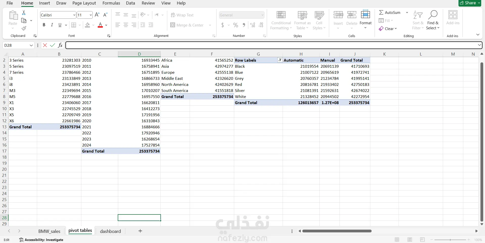485x243 pixels.
Task: Click the Increase Indent icon
Action: point(151,25)
